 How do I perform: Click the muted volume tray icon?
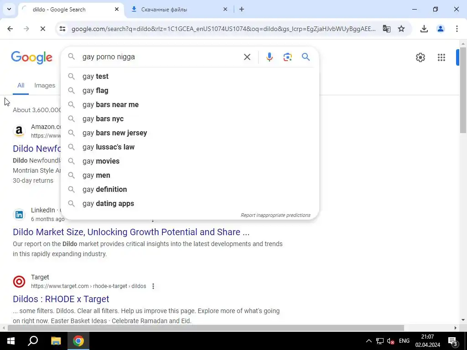pyautogui.click(x=390, y=341)
